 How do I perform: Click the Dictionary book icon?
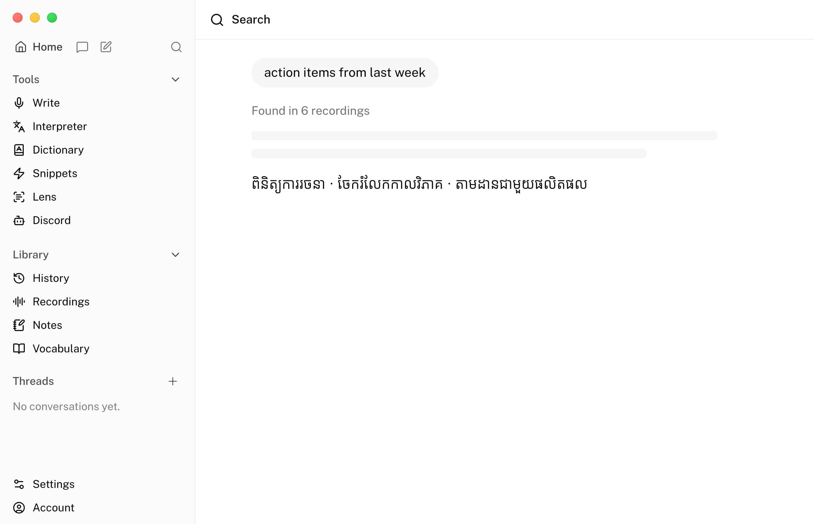[19, 150]
